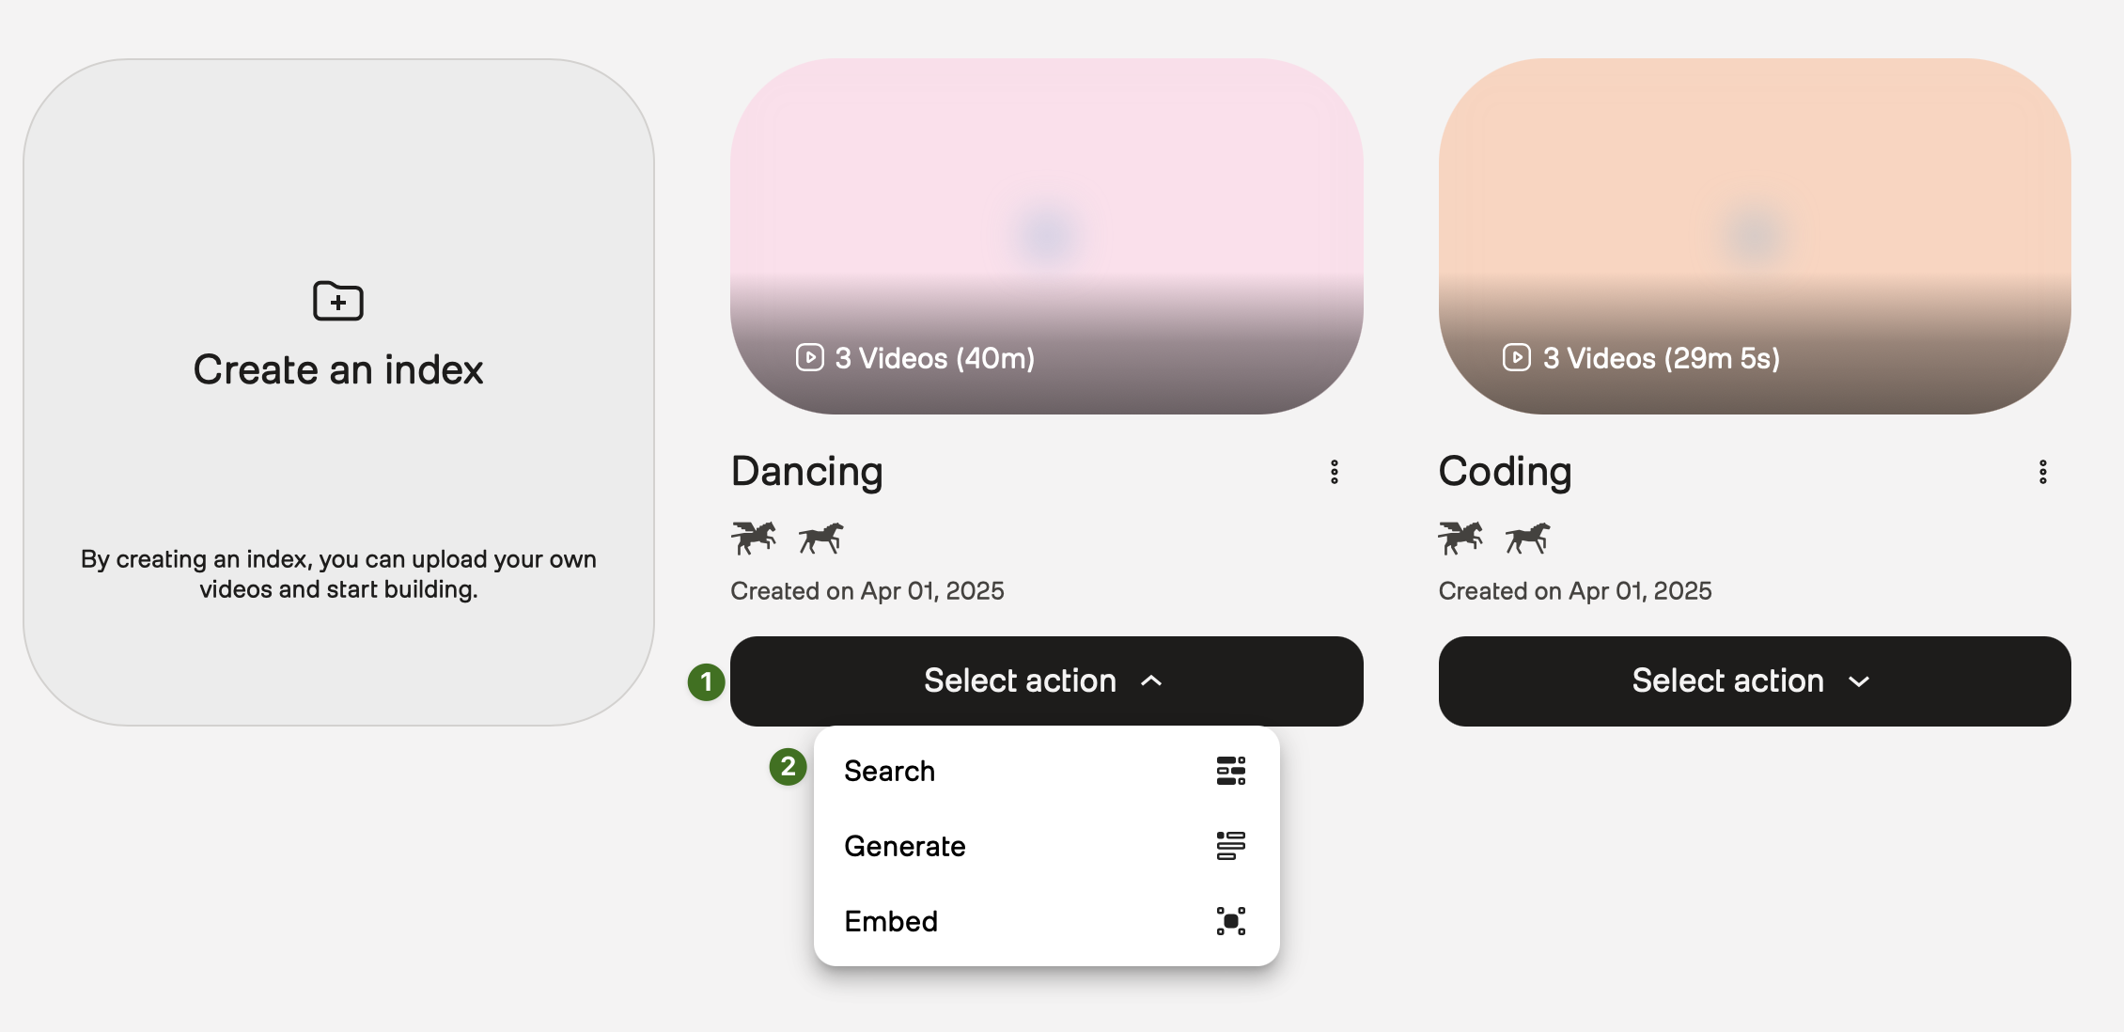
Task: Click the winged horse icon under Coding
Action: (1461, 538)
